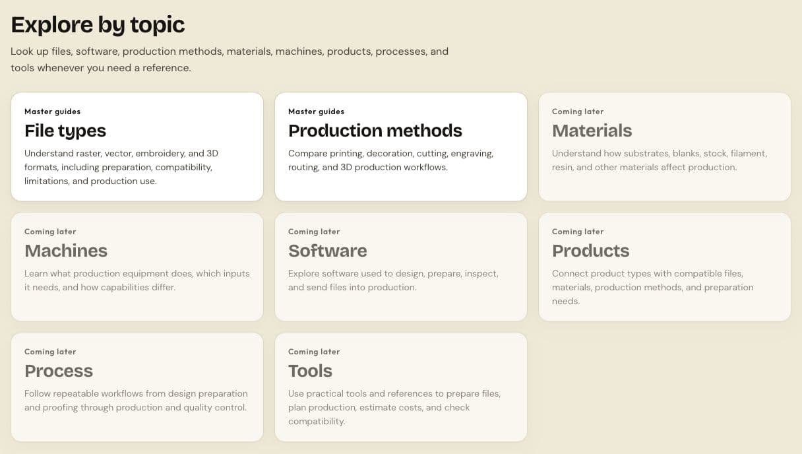Image resolution: width=802 pixels, height=454 pixels.
Task: Select the Tools coming later card
Action: pos(401,387)
